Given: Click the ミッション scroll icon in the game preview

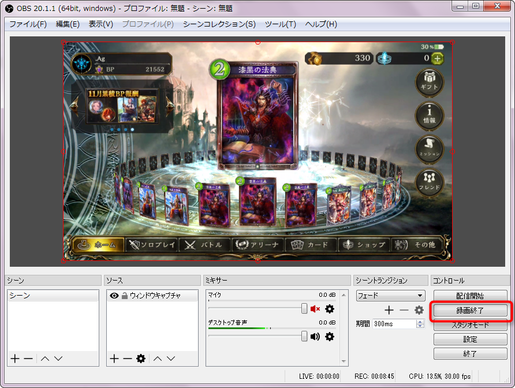Looking at the screenshot, I should 430,148.
